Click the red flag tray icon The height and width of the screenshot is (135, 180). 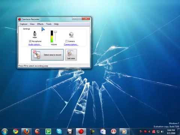point(141,132)
